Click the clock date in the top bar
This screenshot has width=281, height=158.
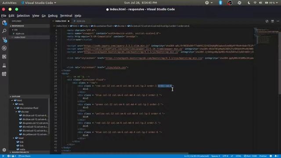(140, 3)
